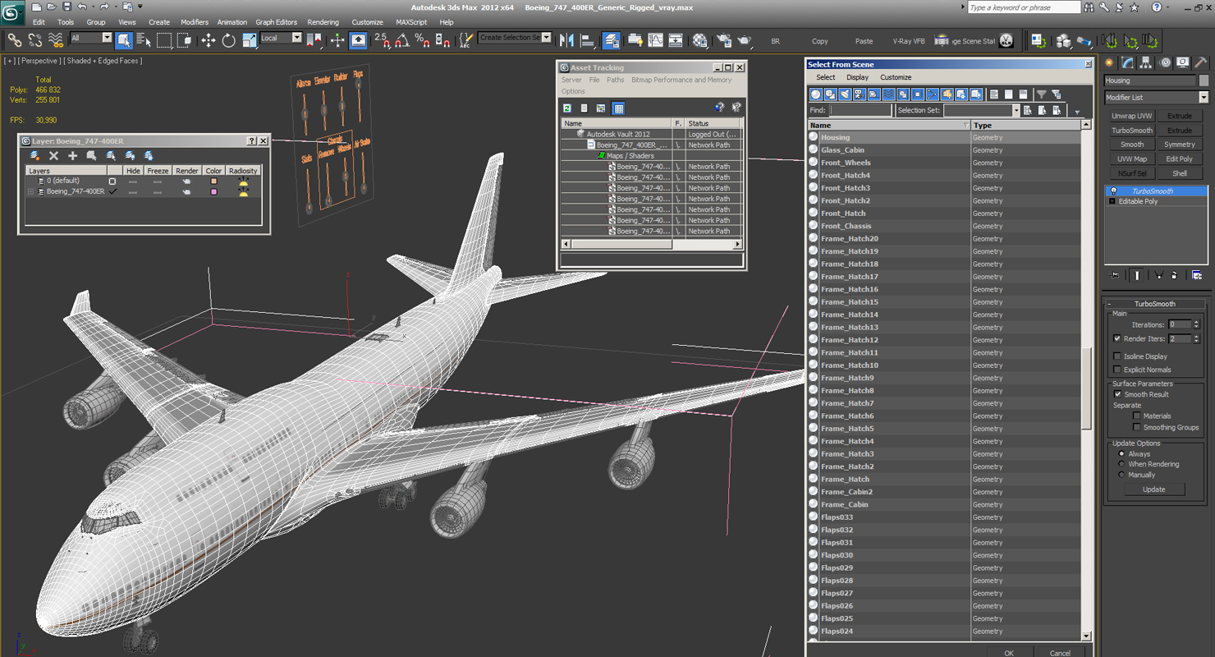The image size is (1215, 657).
Task: Expand Boeing_747-400ER layer in Layer dialog
Action: (31, 191)
